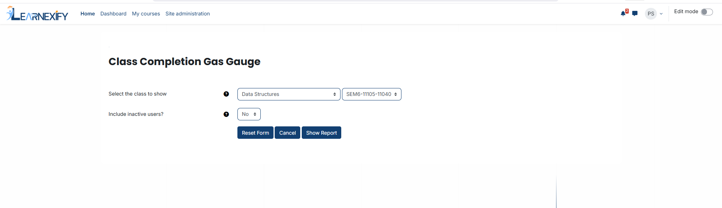Image resolution: width=722 pixels, height=208 pixels.
Task: Click the help icon beside inactive users
Action: point(226,114)
